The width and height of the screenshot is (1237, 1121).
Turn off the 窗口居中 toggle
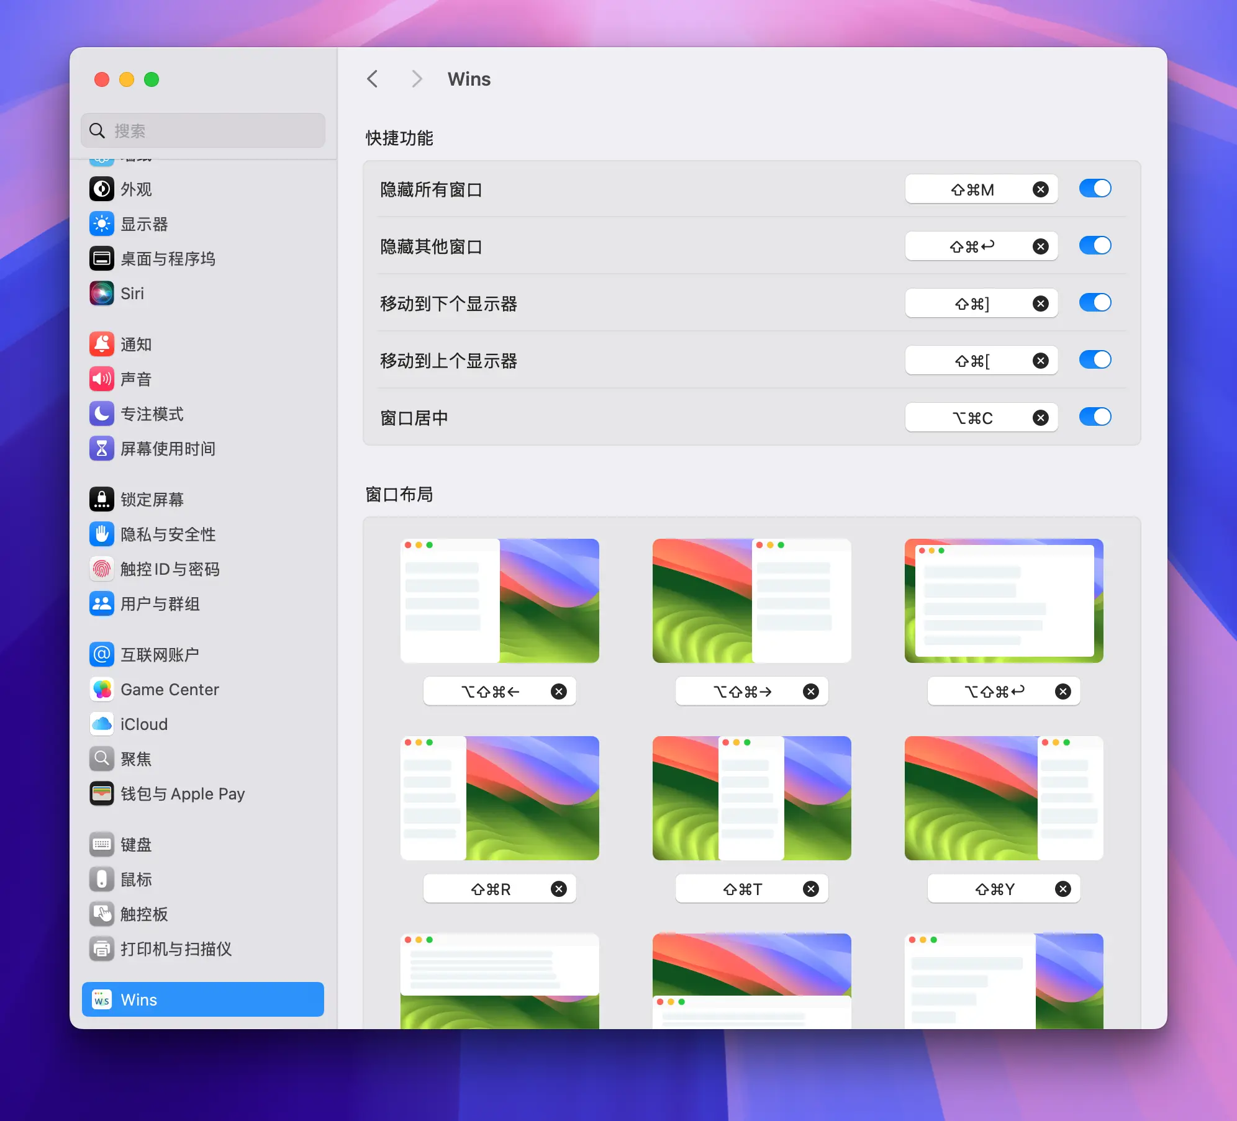click(x=1095, y=416)
